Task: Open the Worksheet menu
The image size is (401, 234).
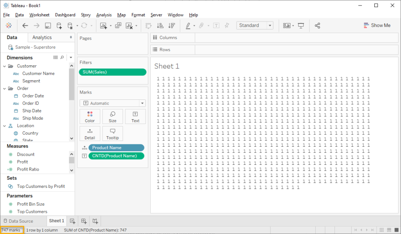Action: 40,15
